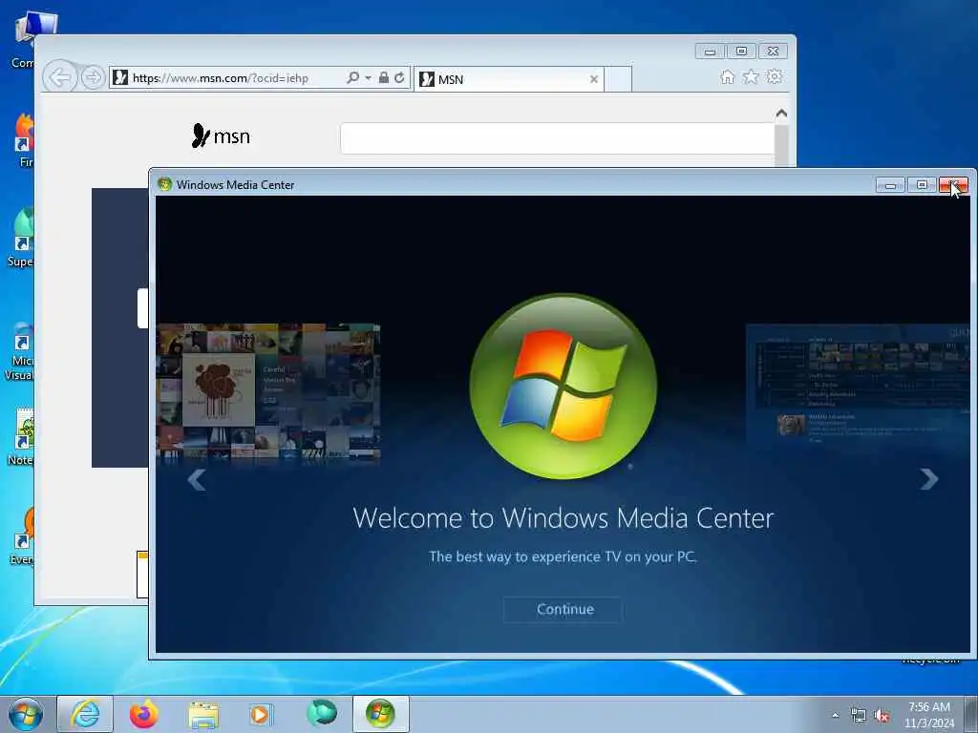978x733 pixels.
Task: Select the Everything desktop shortcut
Action: (23, 536)
